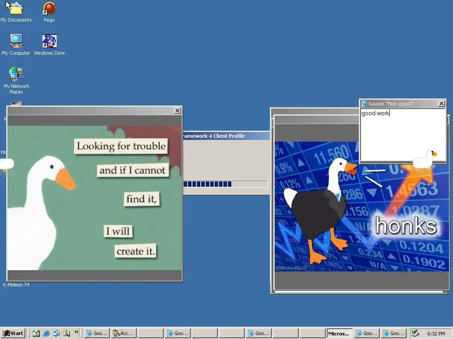The image size is (453, 339).
Task: Click the honks stock-market goose image
Action: (361, 207)
